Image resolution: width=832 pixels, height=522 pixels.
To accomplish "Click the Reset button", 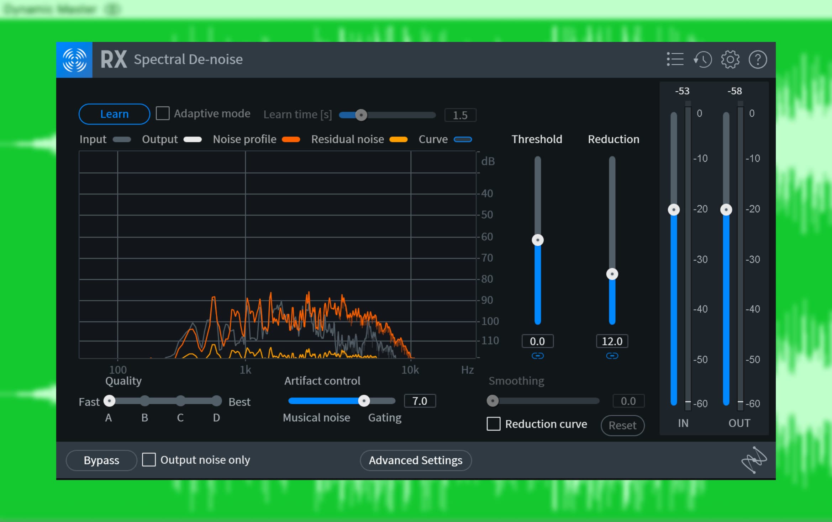I will point(622,425).
